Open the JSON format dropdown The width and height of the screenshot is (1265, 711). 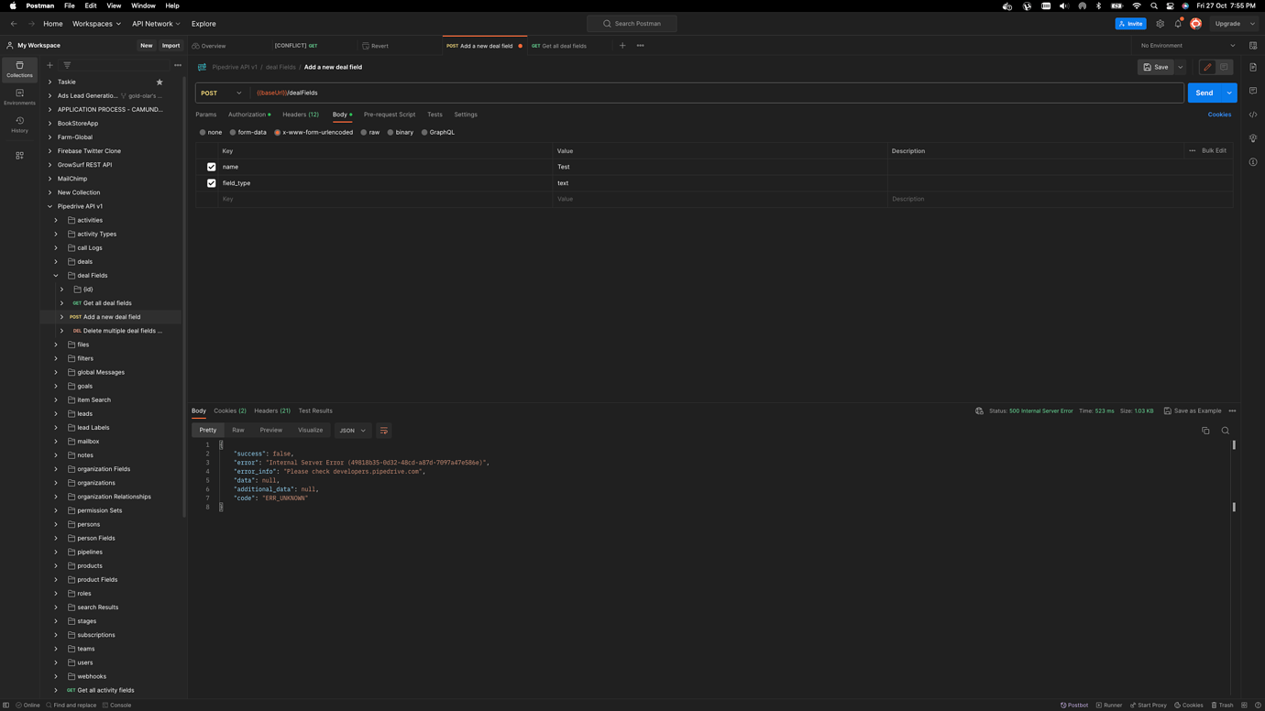click(352, 431)
